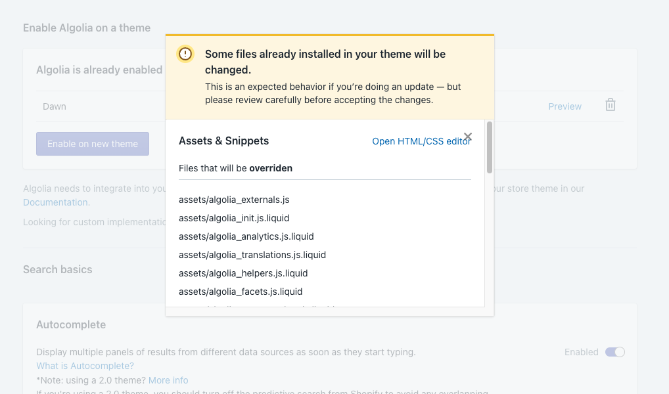Click the More info link

click(168, 380)
